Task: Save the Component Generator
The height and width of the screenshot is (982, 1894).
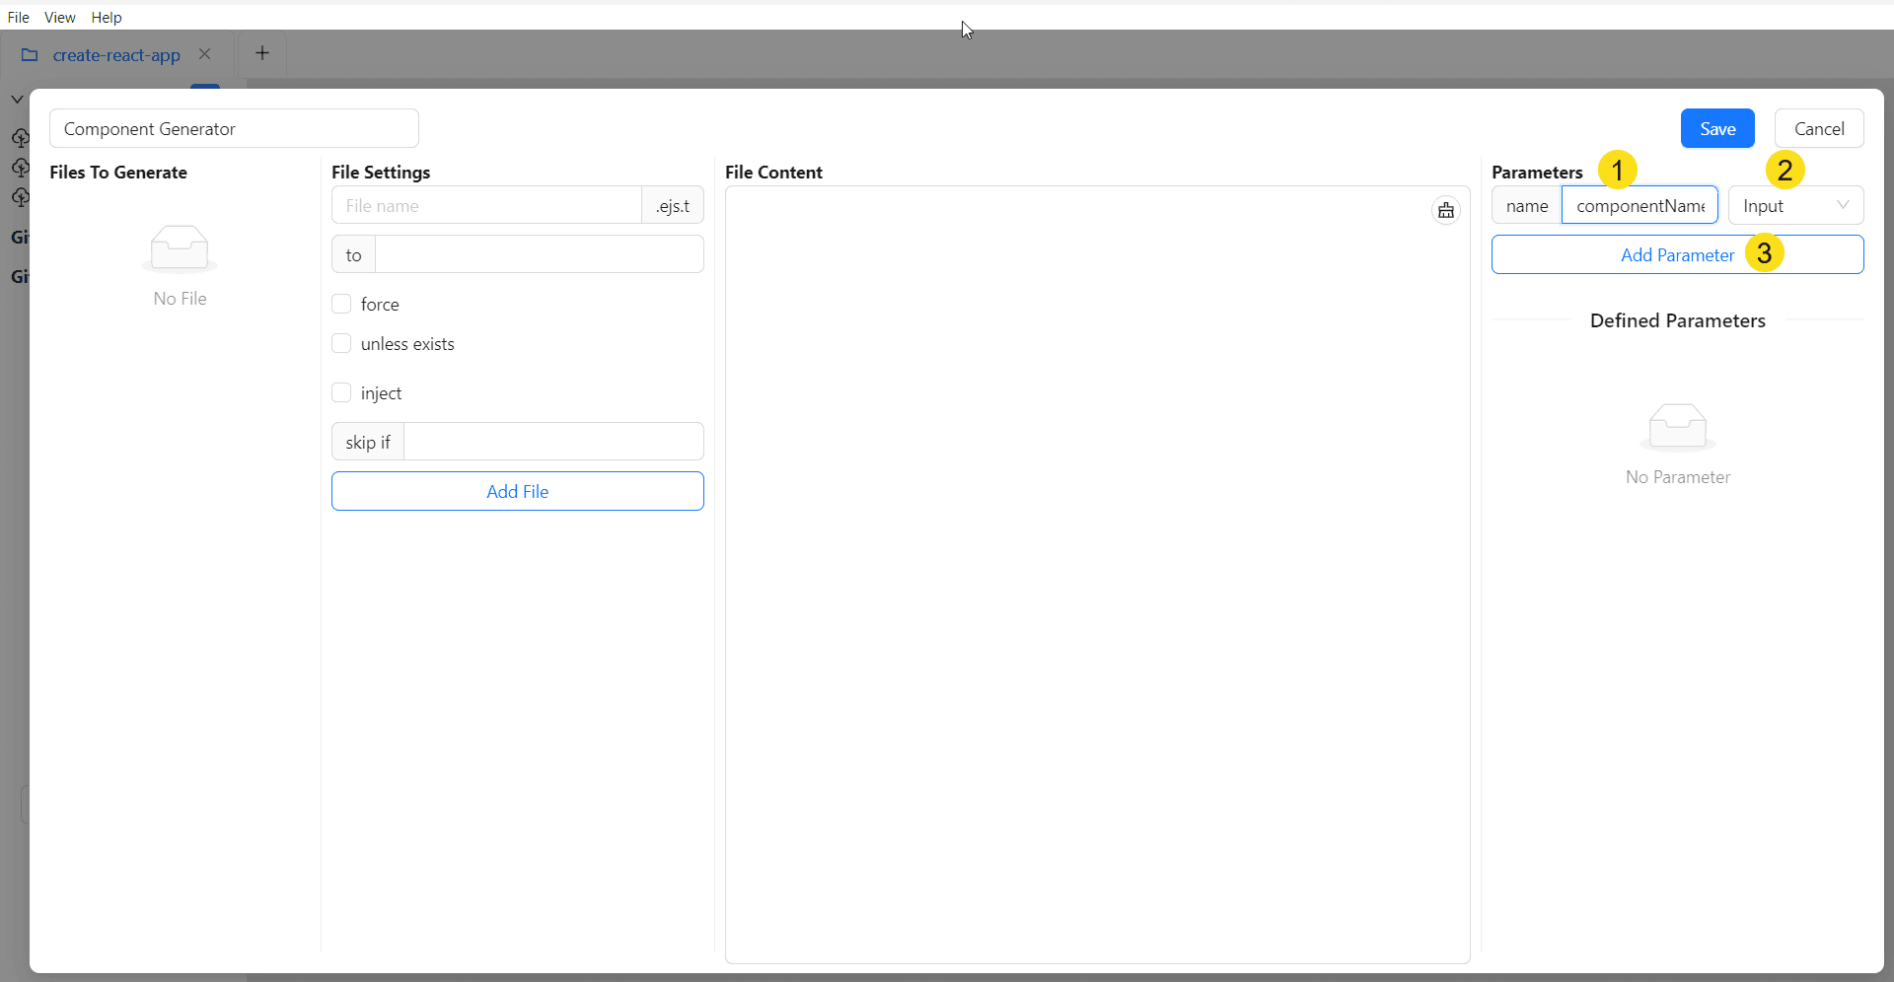Action: point(1717,128)
